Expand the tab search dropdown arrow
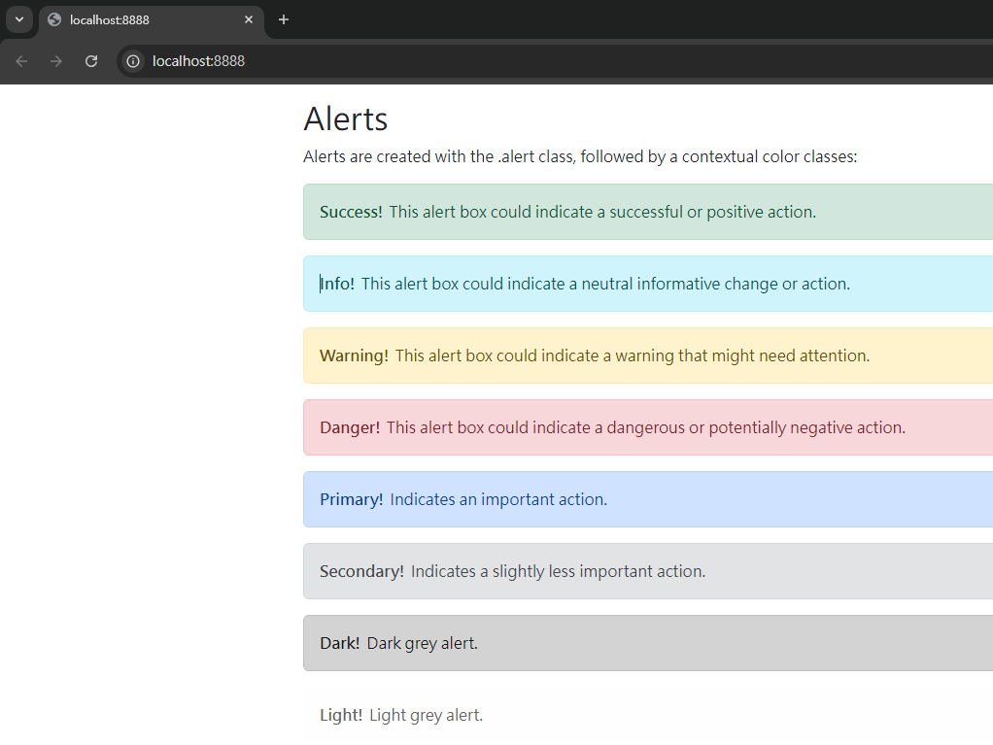 coord(18,19)
